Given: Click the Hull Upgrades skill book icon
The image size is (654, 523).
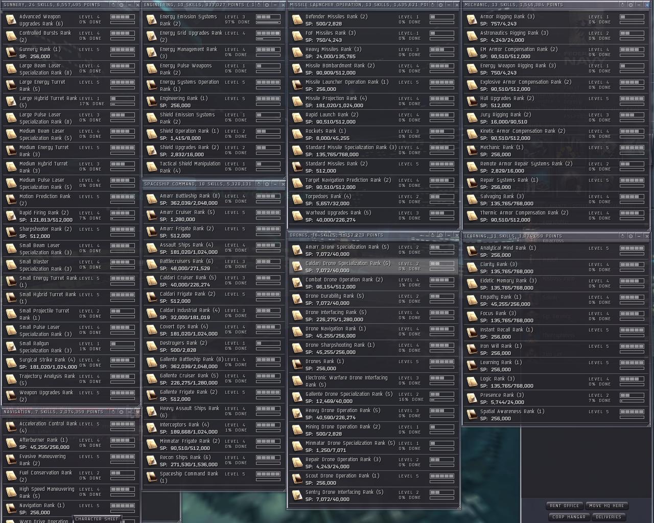Looking at the screenshot, I should [472, 102].
